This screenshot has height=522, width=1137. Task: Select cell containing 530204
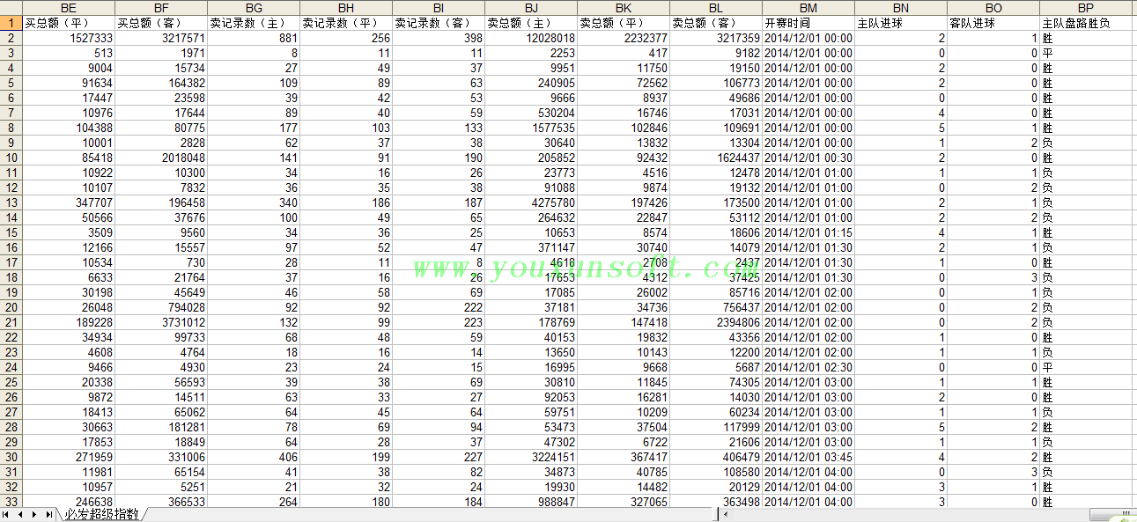pyautogui.click(x=531, y=113)
